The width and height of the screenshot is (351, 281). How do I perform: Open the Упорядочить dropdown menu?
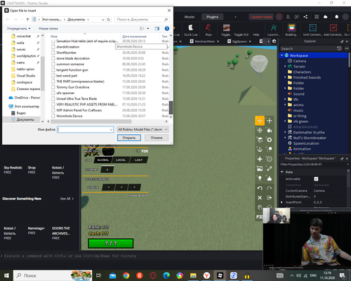(19, 29)
